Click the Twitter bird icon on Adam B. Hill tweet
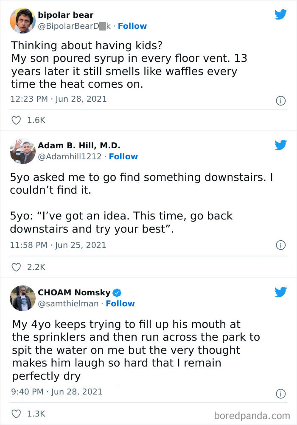Viewport: 297px width, 425px height. 280,145
